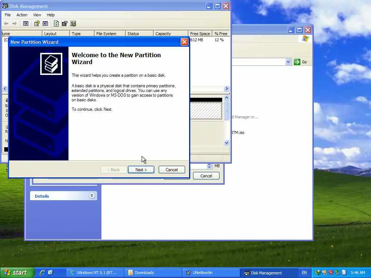Image resolution: width=371 pixels, height=278 pixels.
Task: Sort by Status column header
Action: pos(139,34)
